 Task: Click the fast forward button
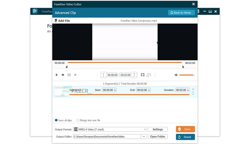(x=63, y=75)
